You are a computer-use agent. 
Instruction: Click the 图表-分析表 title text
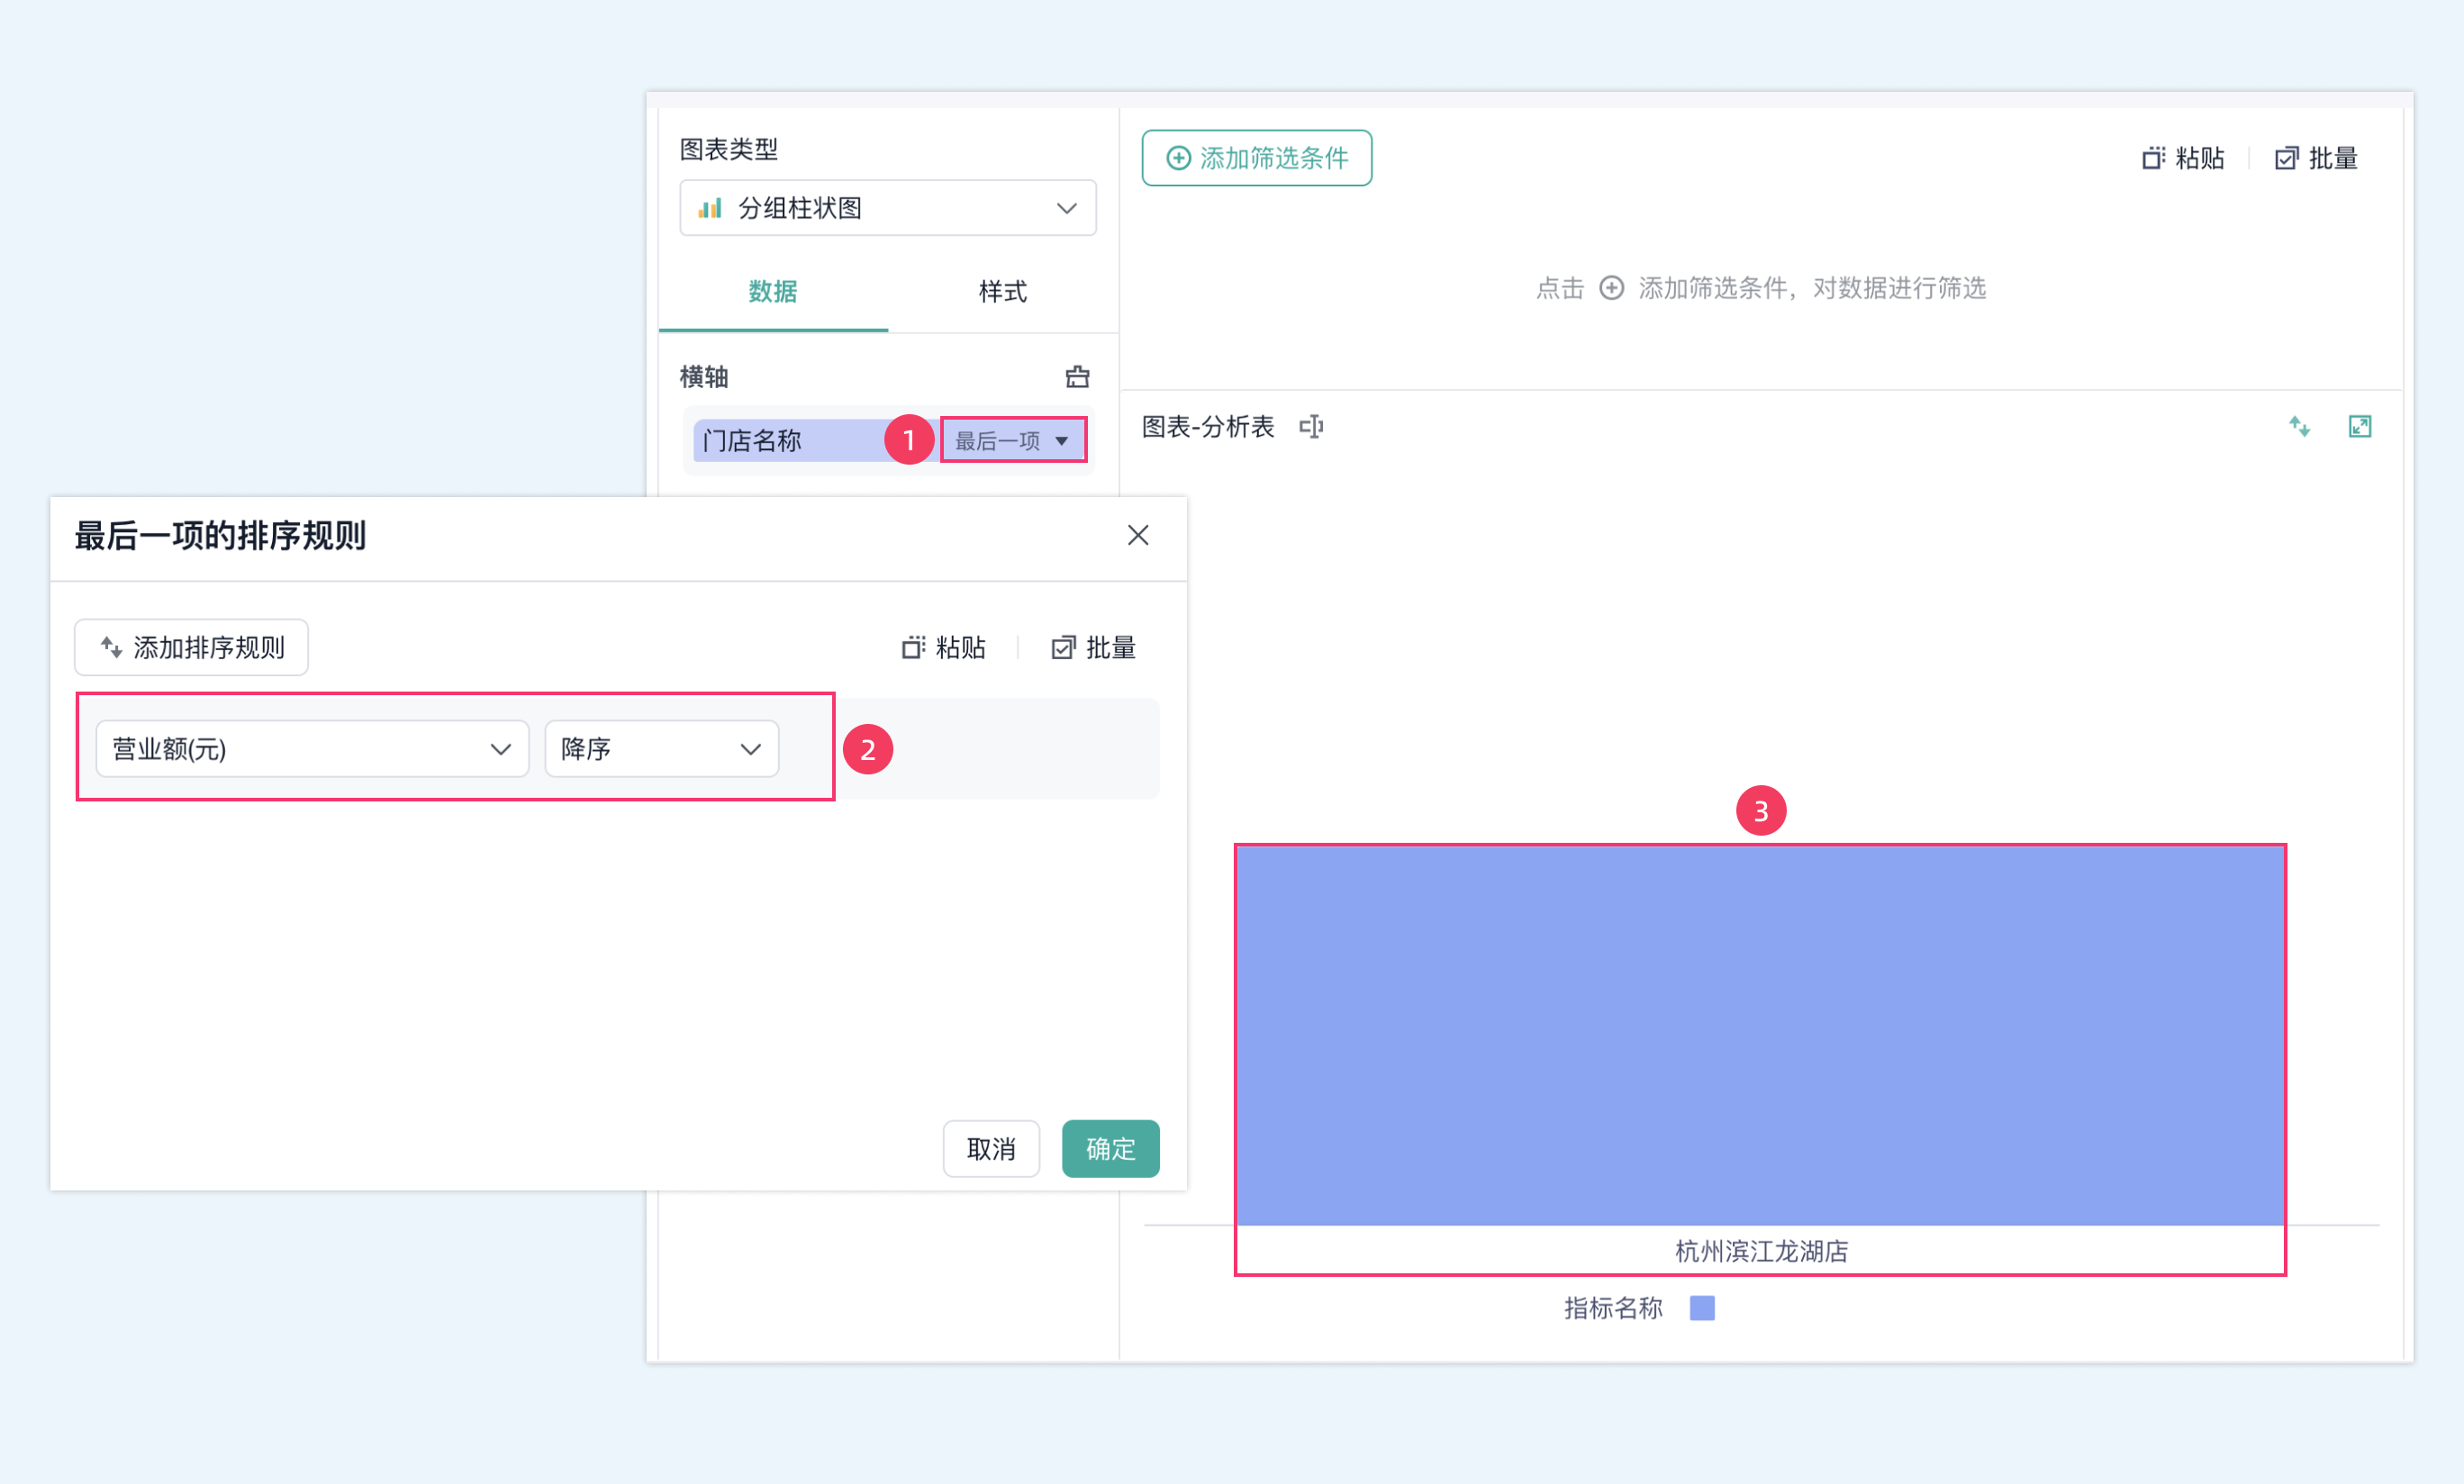[x=1208, y=427]
